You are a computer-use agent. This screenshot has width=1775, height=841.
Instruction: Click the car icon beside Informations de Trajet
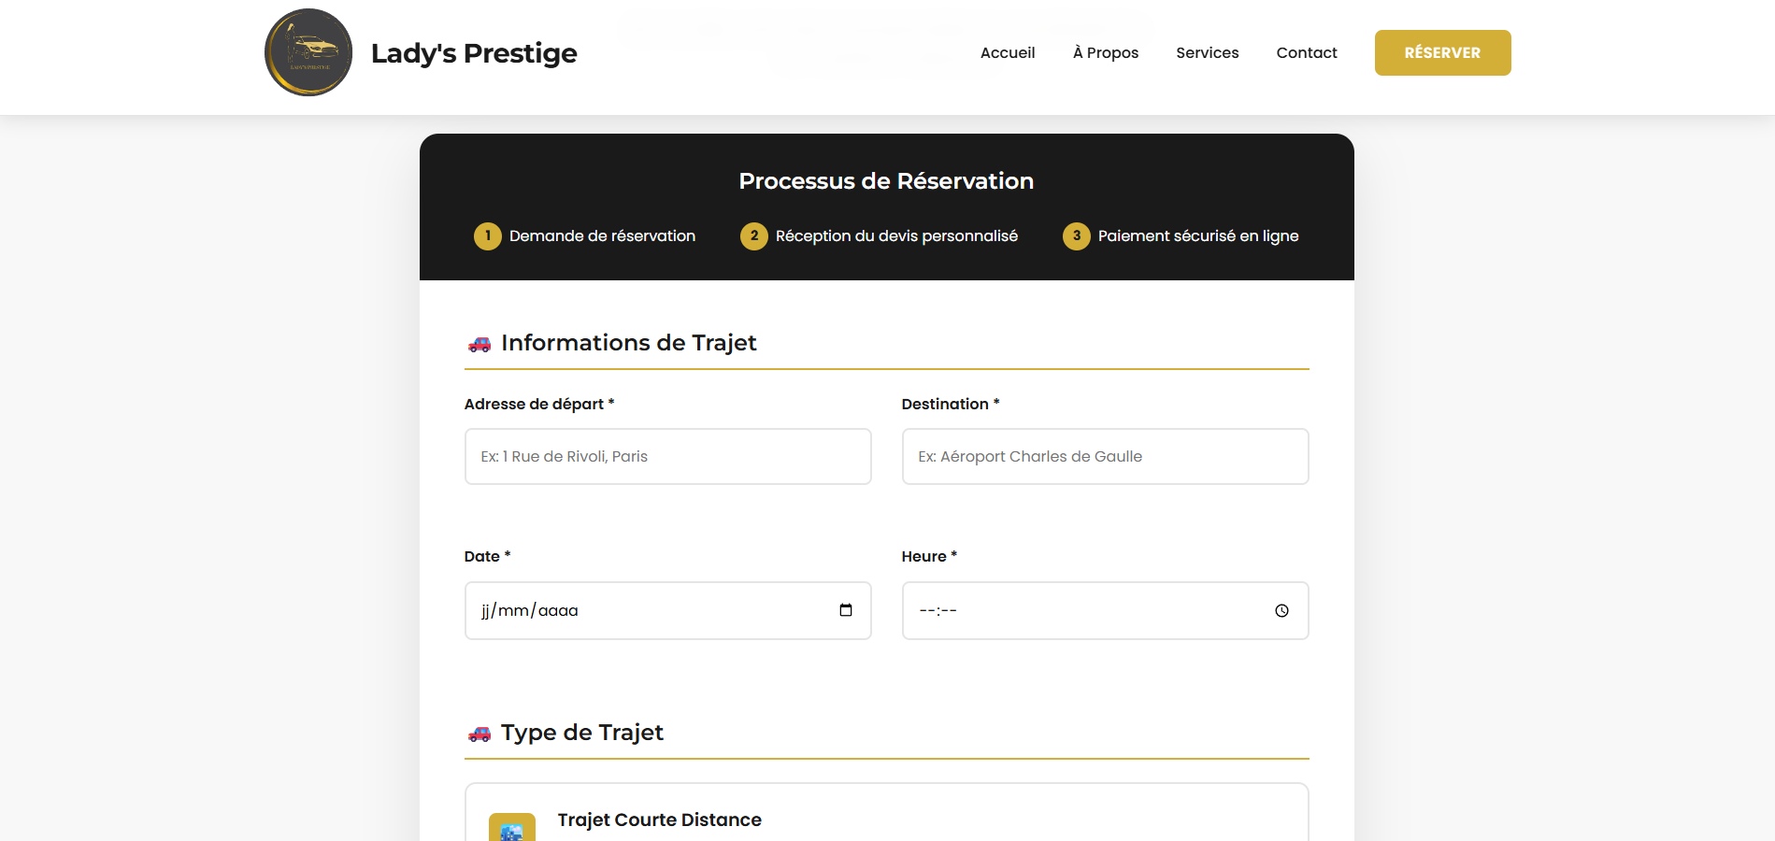point(480,344)
